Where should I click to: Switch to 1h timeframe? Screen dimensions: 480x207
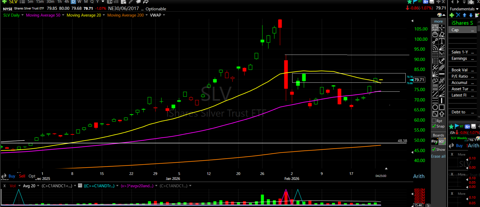point(60,2)
